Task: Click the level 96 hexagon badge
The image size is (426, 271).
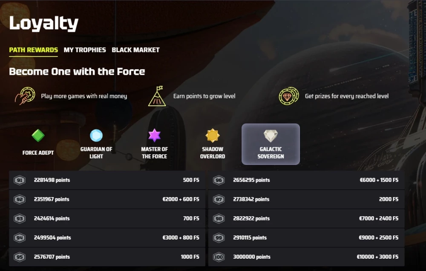Action: pos(219,180)
